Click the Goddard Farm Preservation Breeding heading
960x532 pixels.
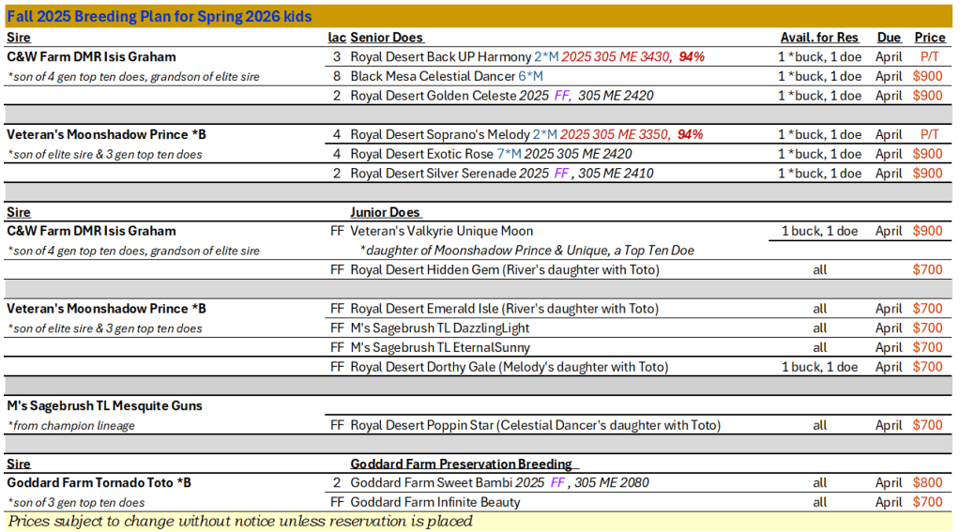pyautogui.click(x=461, y=464)
